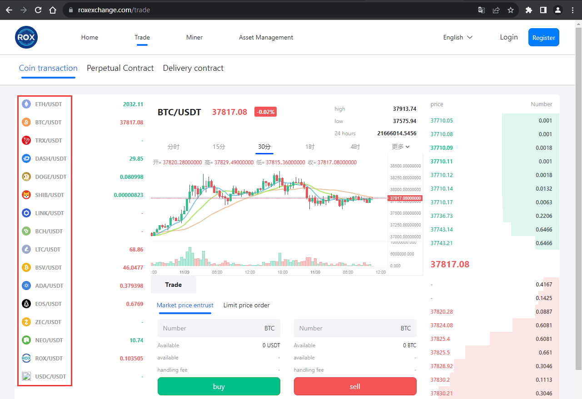Reload the page in browser
Image resolution: width=582 pixels, height=399 pixels.
[38, 10]
